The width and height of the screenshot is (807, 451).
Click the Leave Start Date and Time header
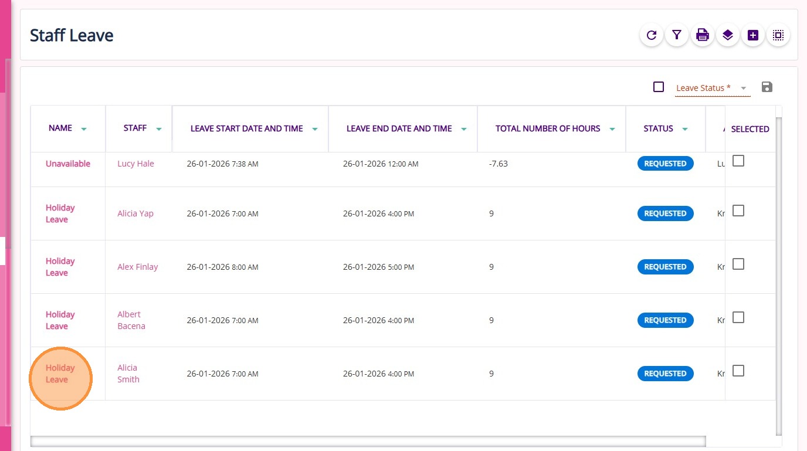tap(246, 128)
